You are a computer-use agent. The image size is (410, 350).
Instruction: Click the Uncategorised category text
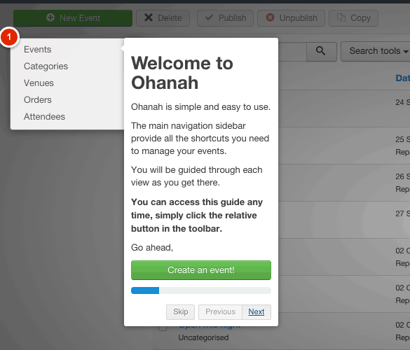203,337
